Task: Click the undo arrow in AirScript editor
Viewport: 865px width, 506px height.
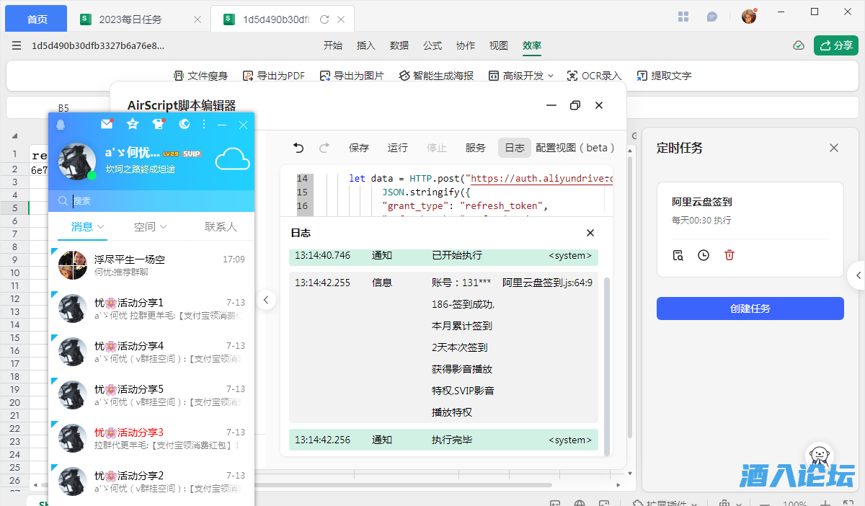Action: (298, 148)
